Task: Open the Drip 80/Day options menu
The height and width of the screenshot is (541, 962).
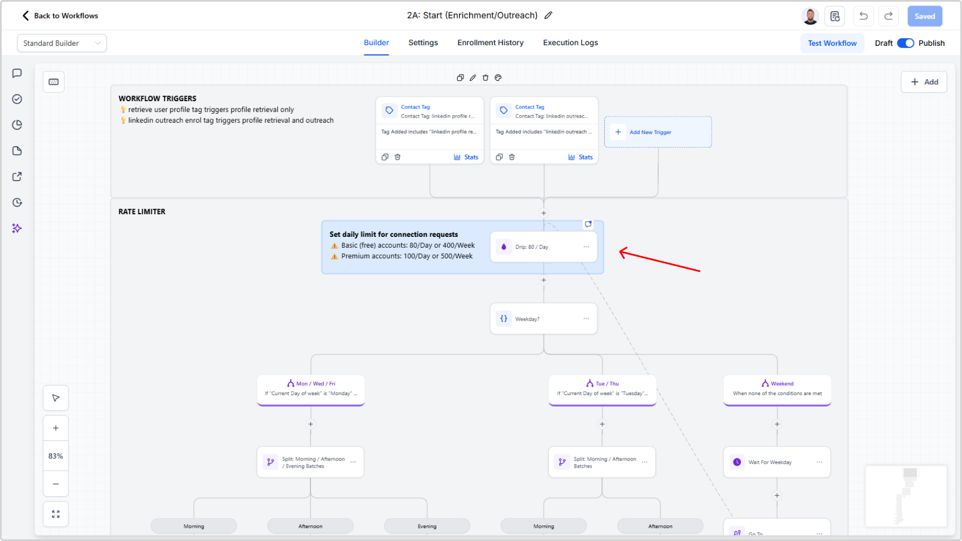Action: pyautogui.click(x=586, y=247)
